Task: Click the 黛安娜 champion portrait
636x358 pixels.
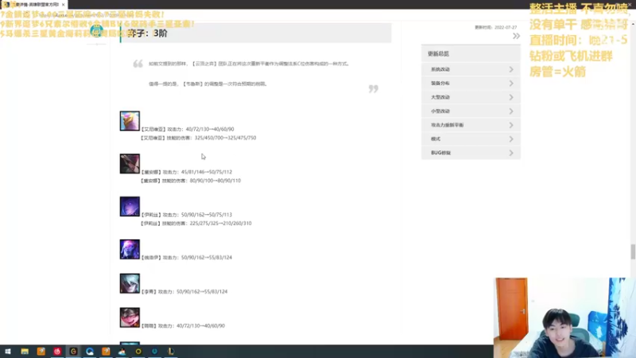Action: (130, 164)
